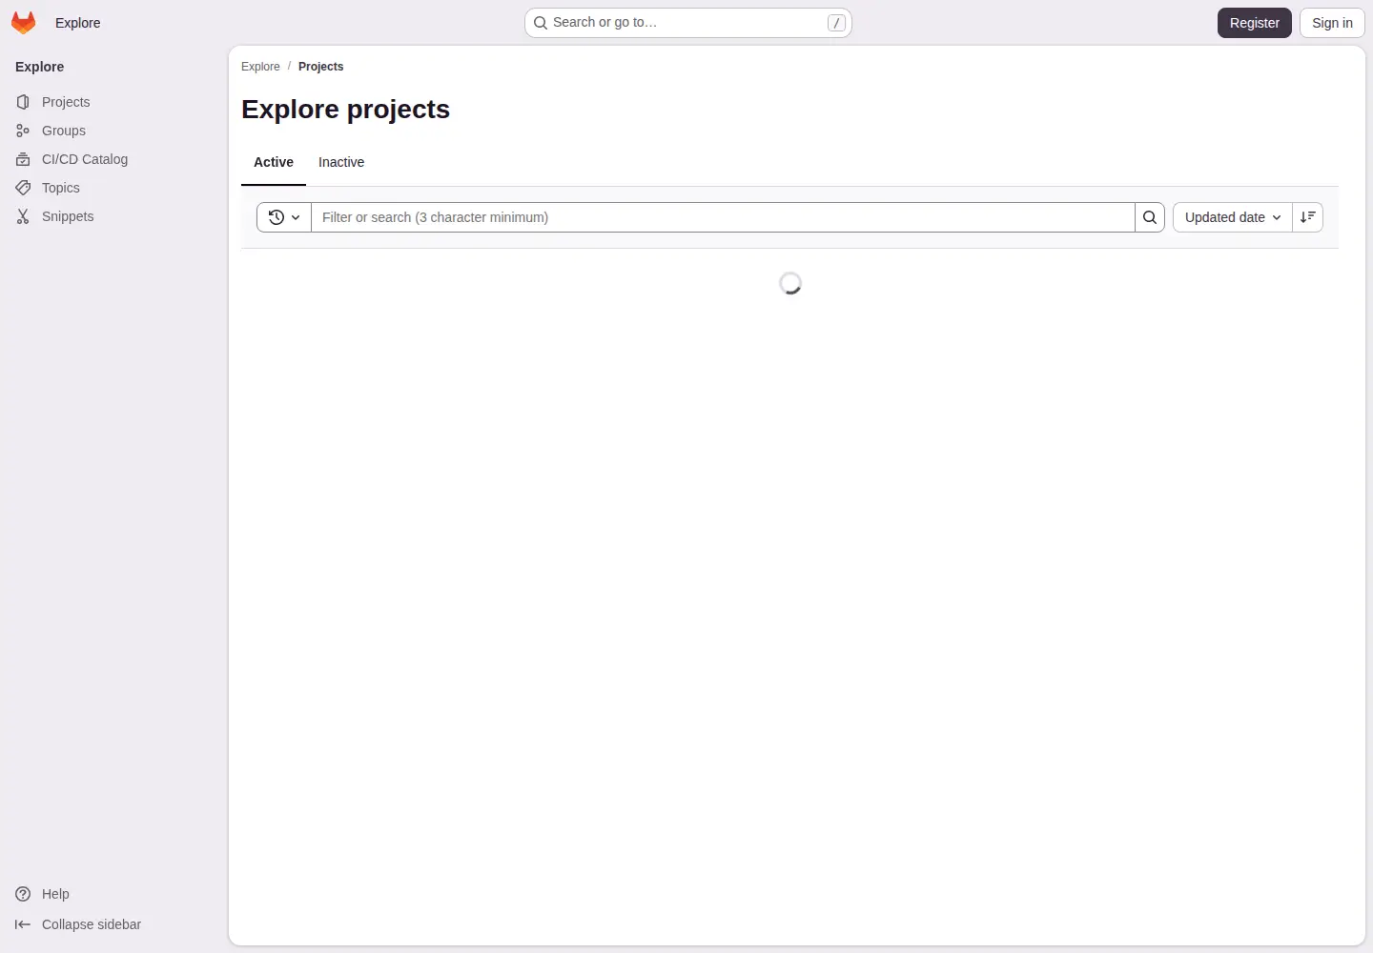Switch to the Inactive tab
1373x953 pixels.
(341, 162)
